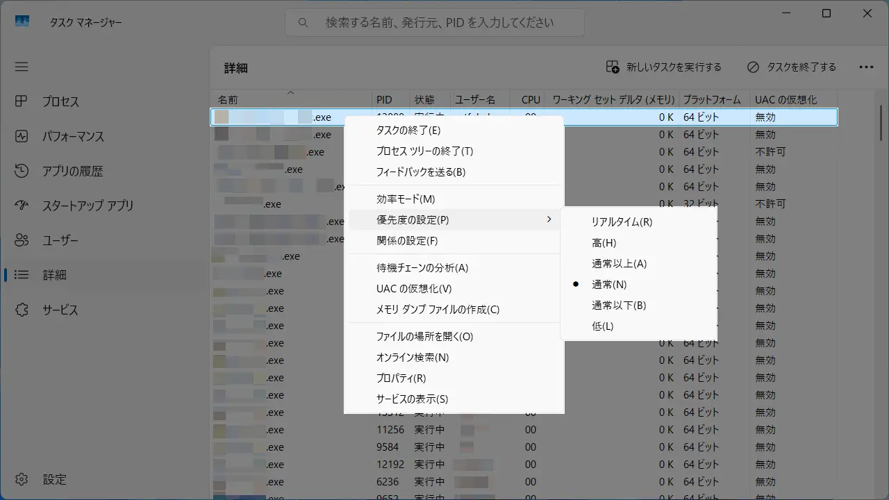Open the スタートアップ アプリ page icon
889x500 pixels.
click(22, 206)
